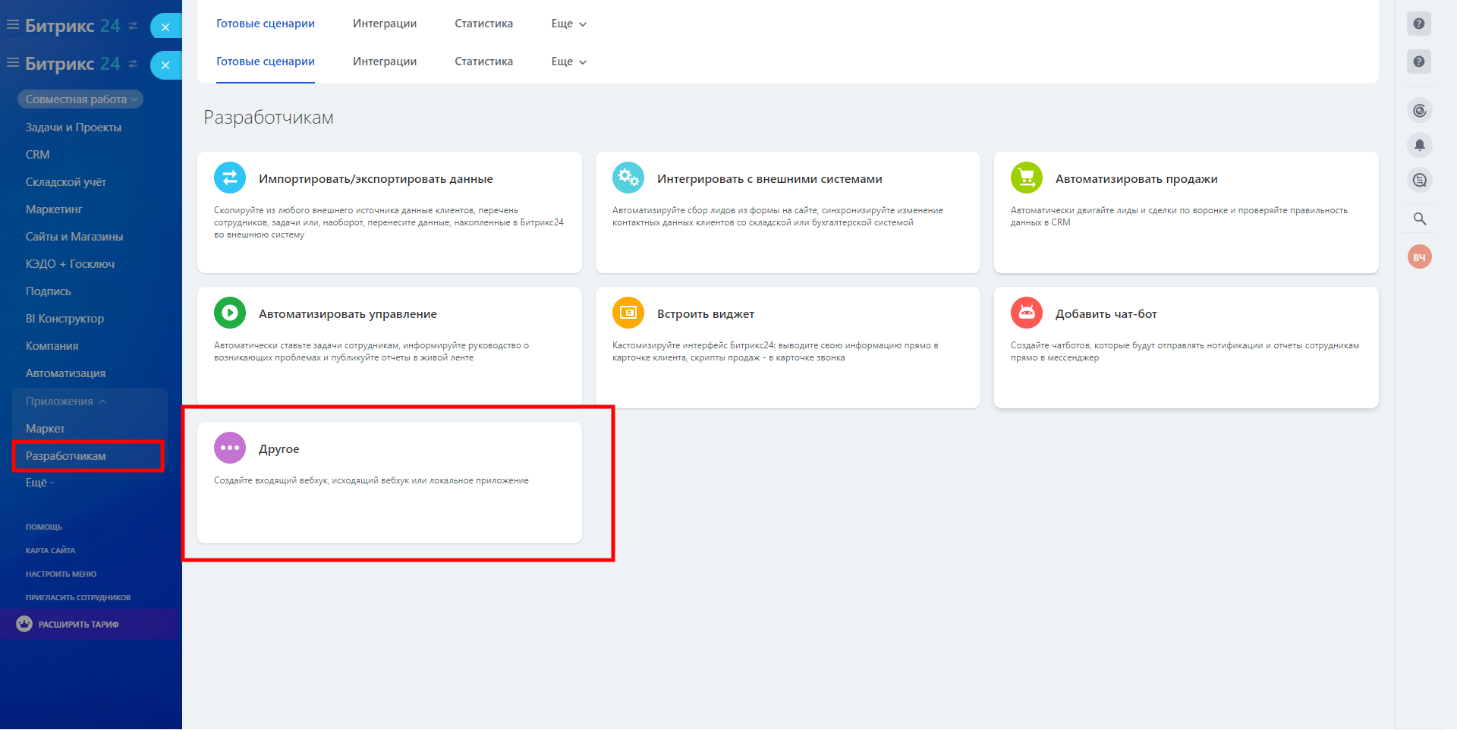The width and height of the screenshot is (1457, 730).
Task: Open Встроить виджет card title
Action: coord(706,314)
